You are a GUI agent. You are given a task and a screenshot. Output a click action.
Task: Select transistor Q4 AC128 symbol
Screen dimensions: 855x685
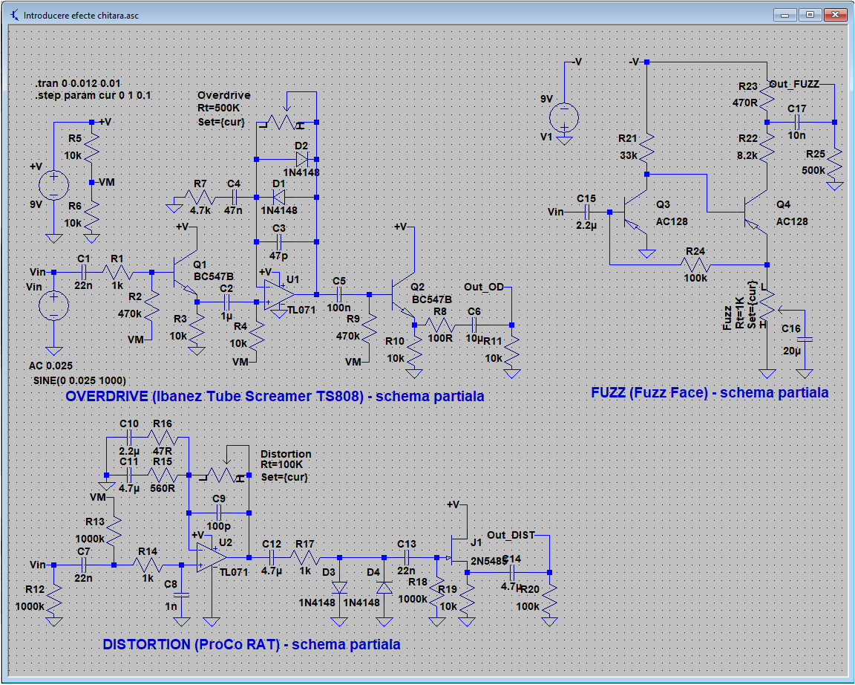[x=756, y=212]
